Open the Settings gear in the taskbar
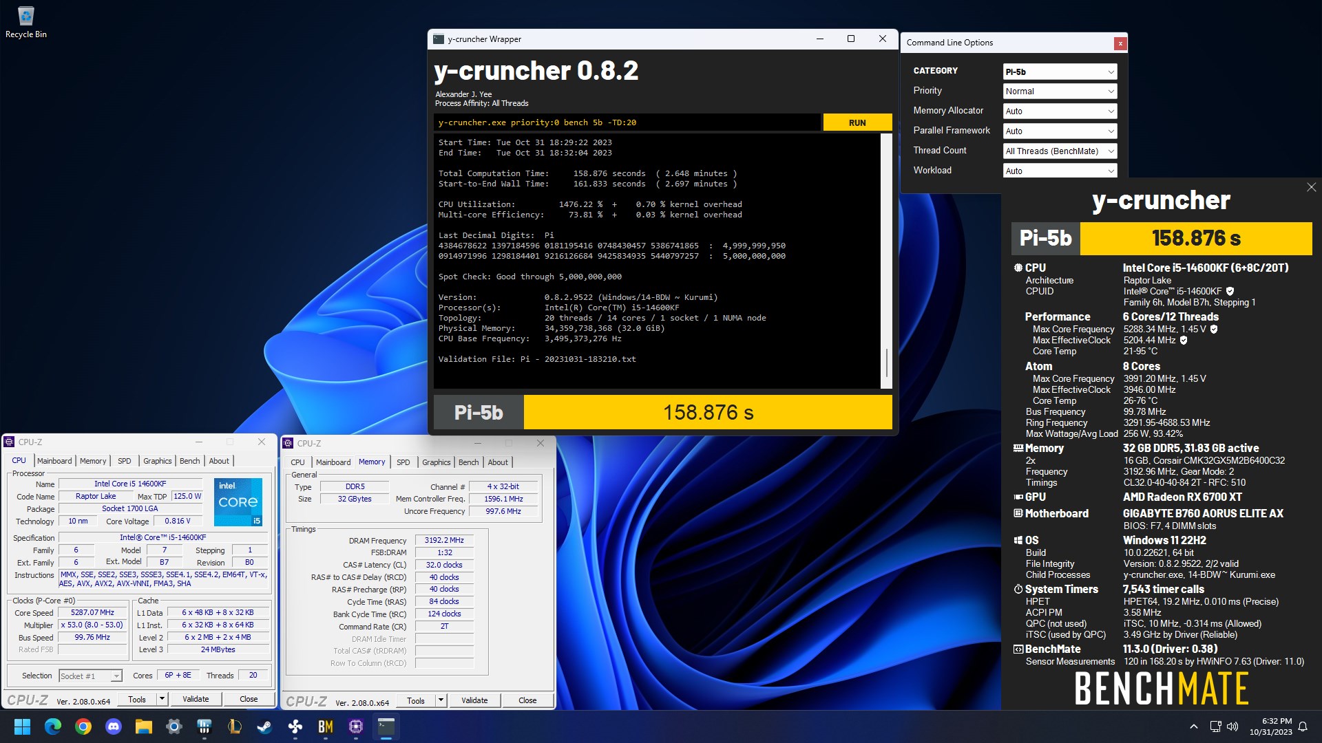1322x743 pixels. (x=174, y=726)
